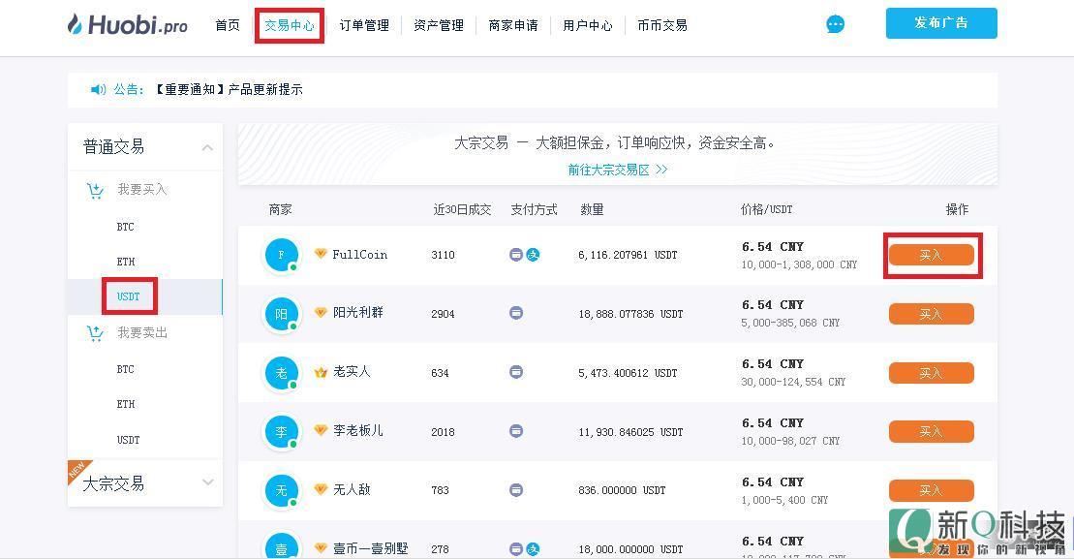Screen dimensions: 1074x559
Task: Click the cart icon beside 我要卖出
Action: point(95,333)
